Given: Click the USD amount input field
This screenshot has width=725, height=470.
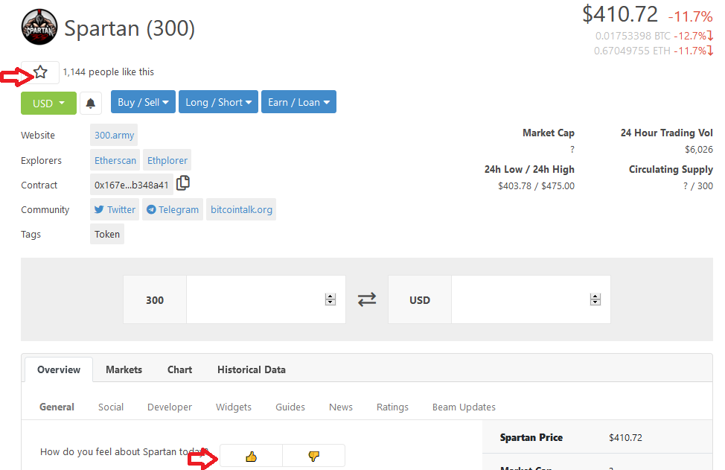Looking at the screenshot, I should pyautogui.click(x=531, y=299).
